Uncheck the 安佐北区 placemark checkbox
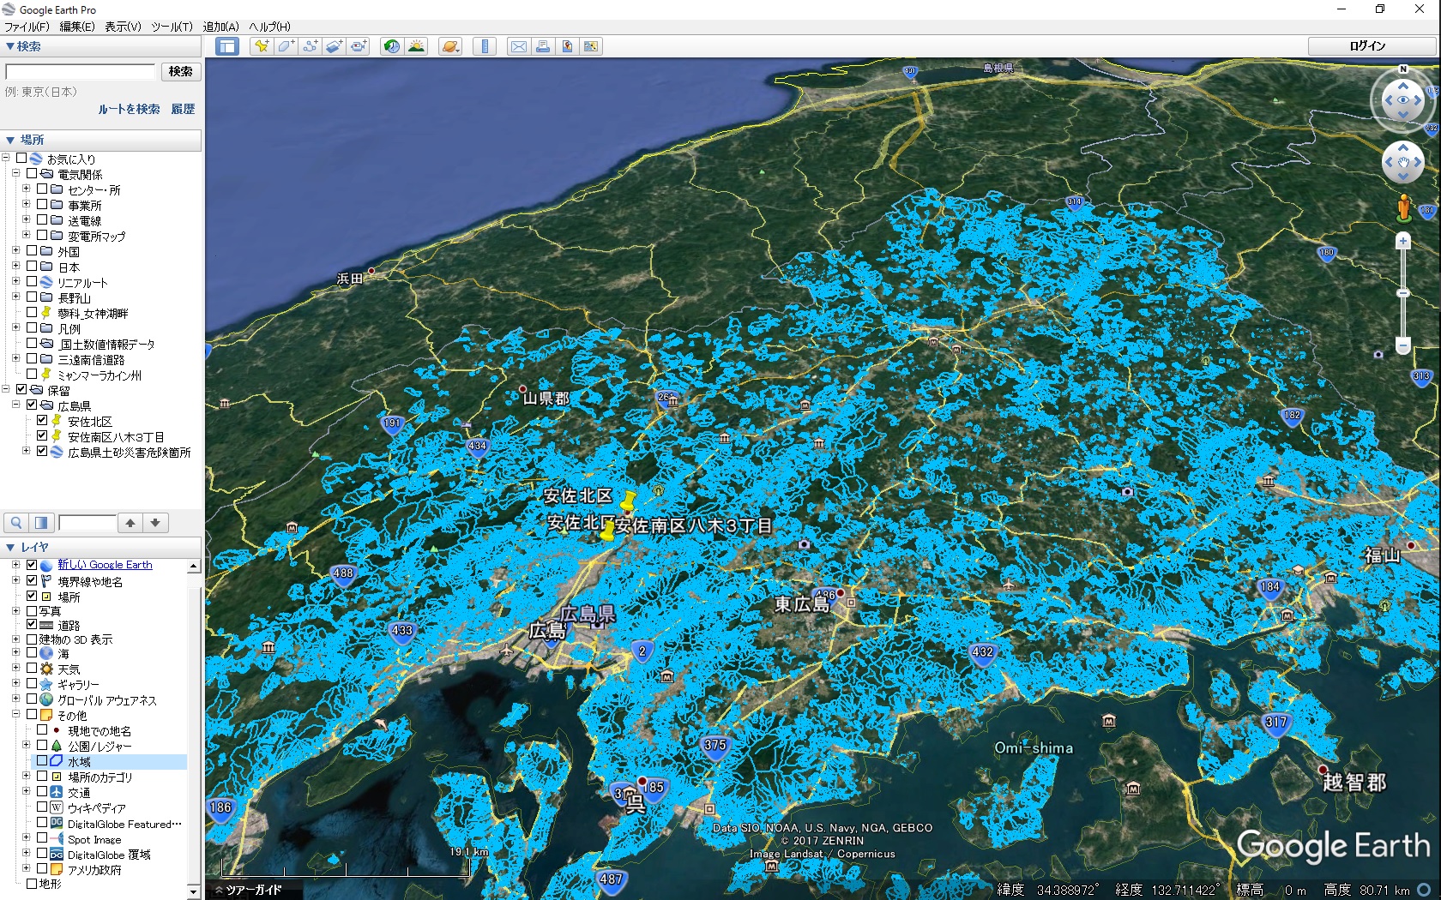The width and height of the screenshot is (1441, 900). (42, 421)
